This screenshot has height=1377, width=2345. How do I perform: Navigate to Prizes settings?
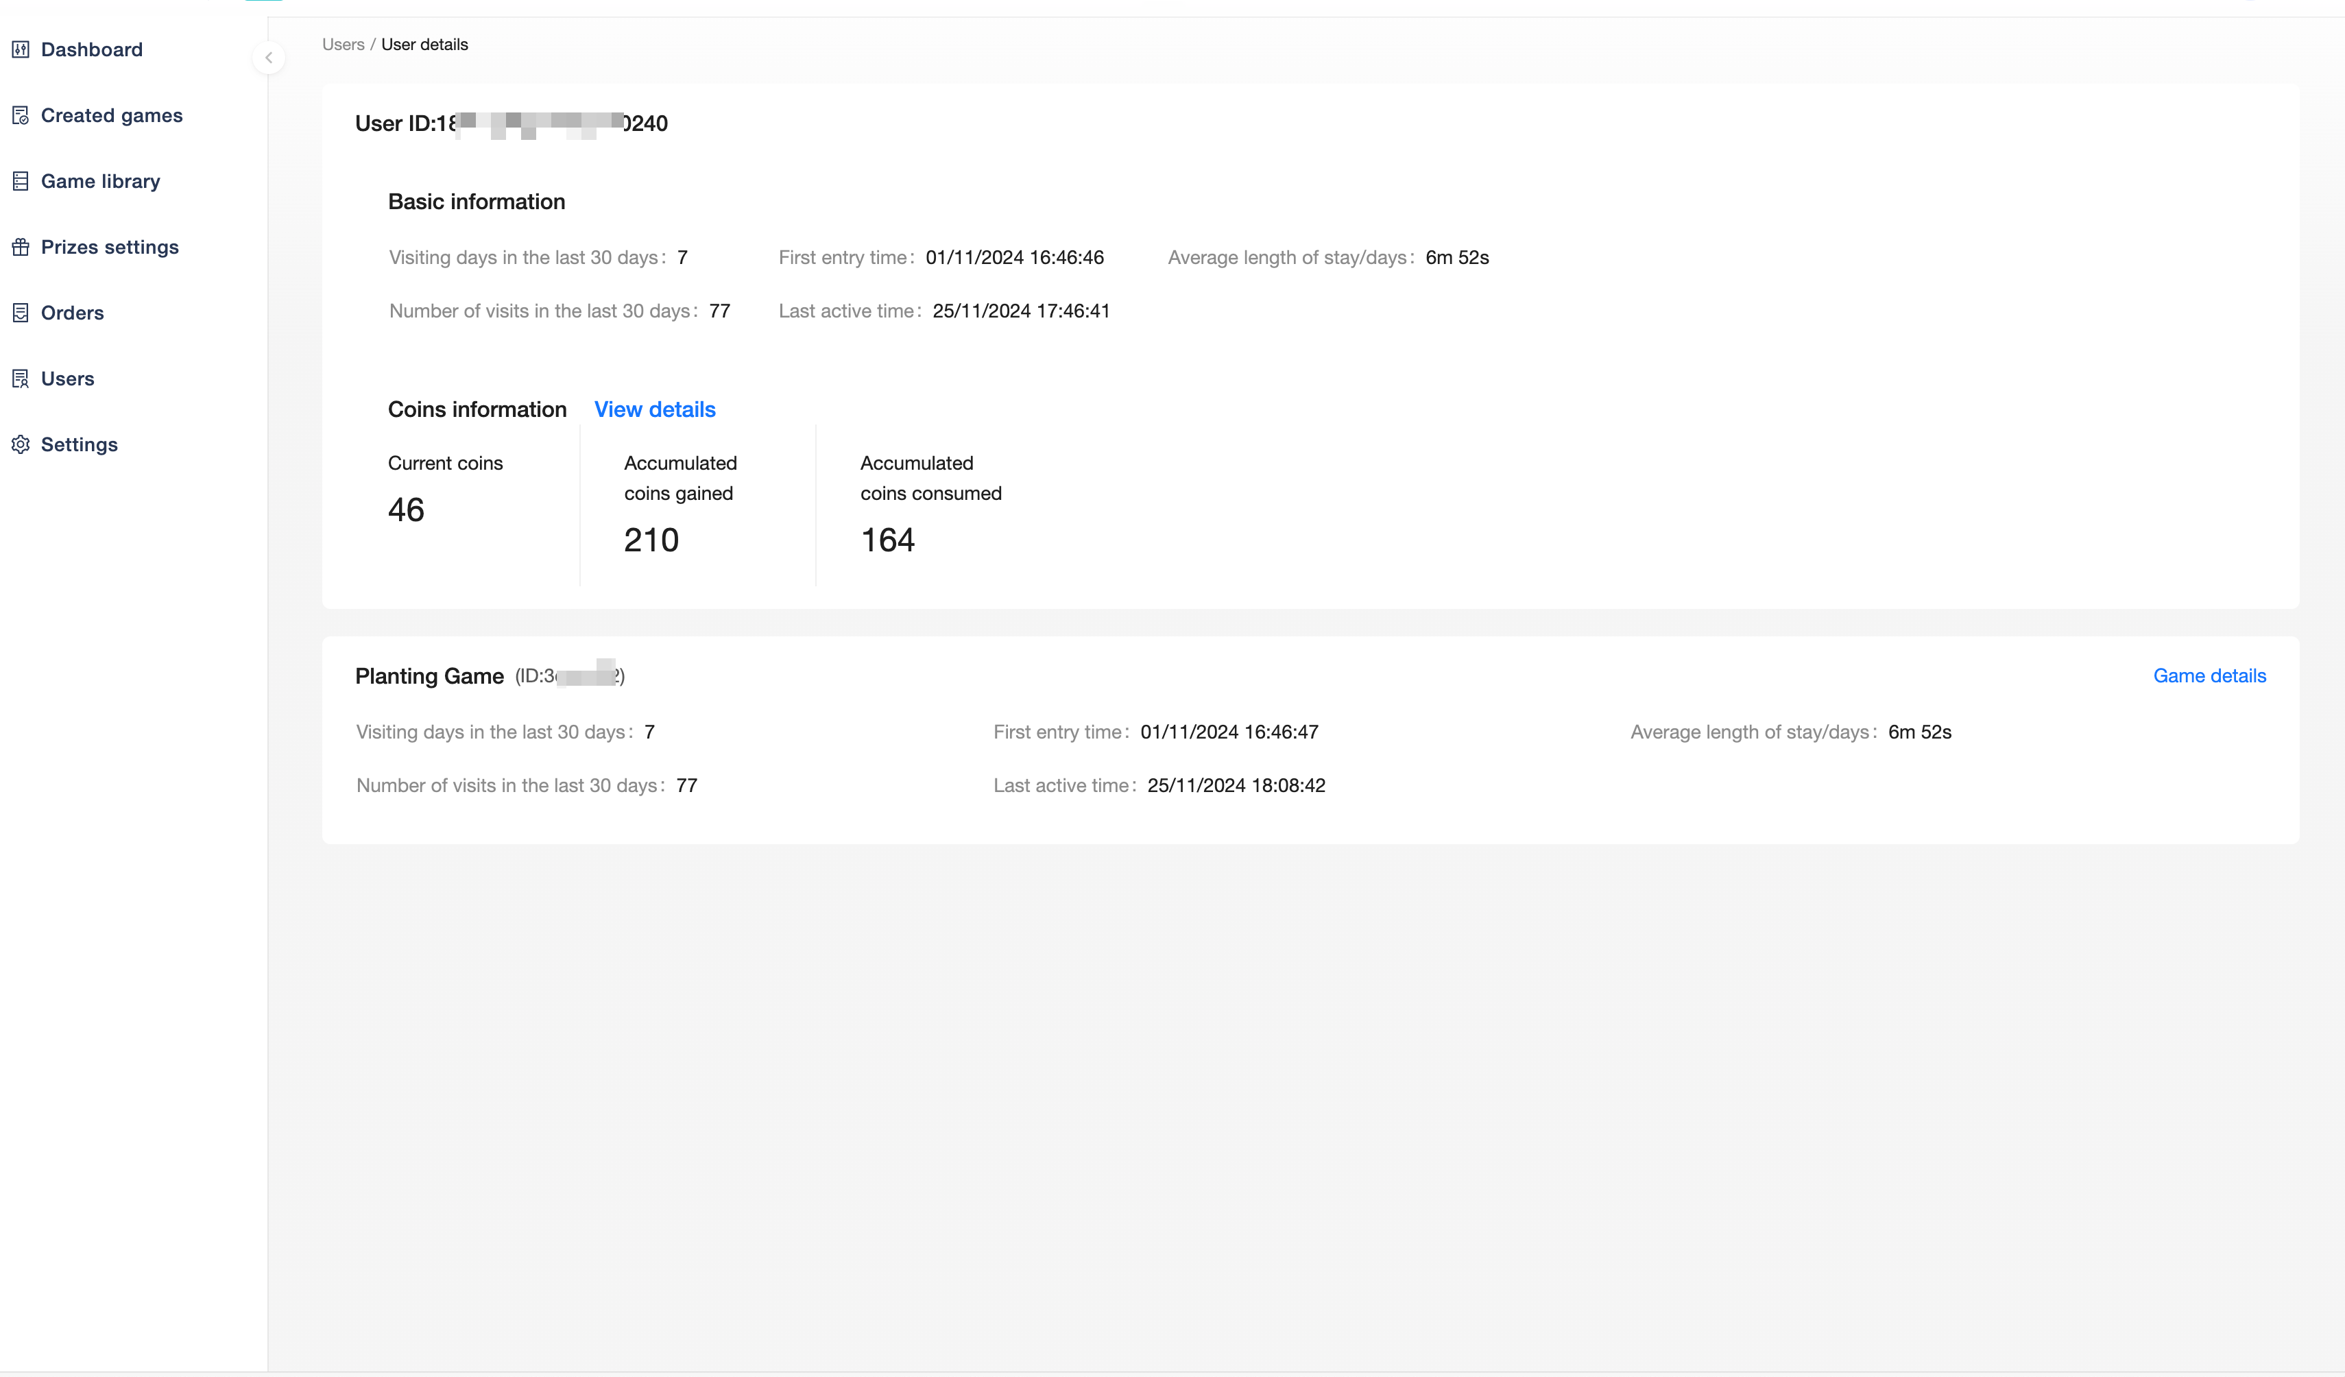click(110, 248)
